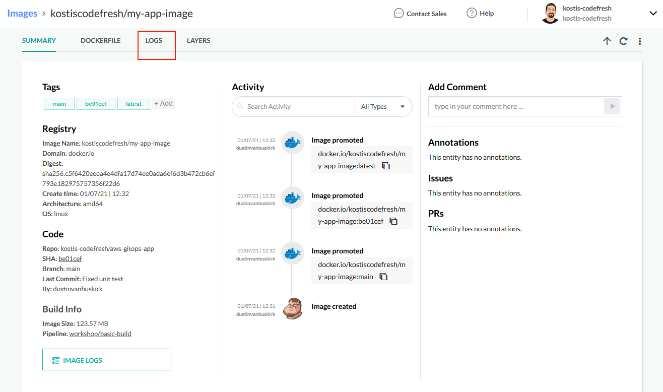Click the IMAGE LOGS button
663x392 pixels.
click(x=106, y=360)
